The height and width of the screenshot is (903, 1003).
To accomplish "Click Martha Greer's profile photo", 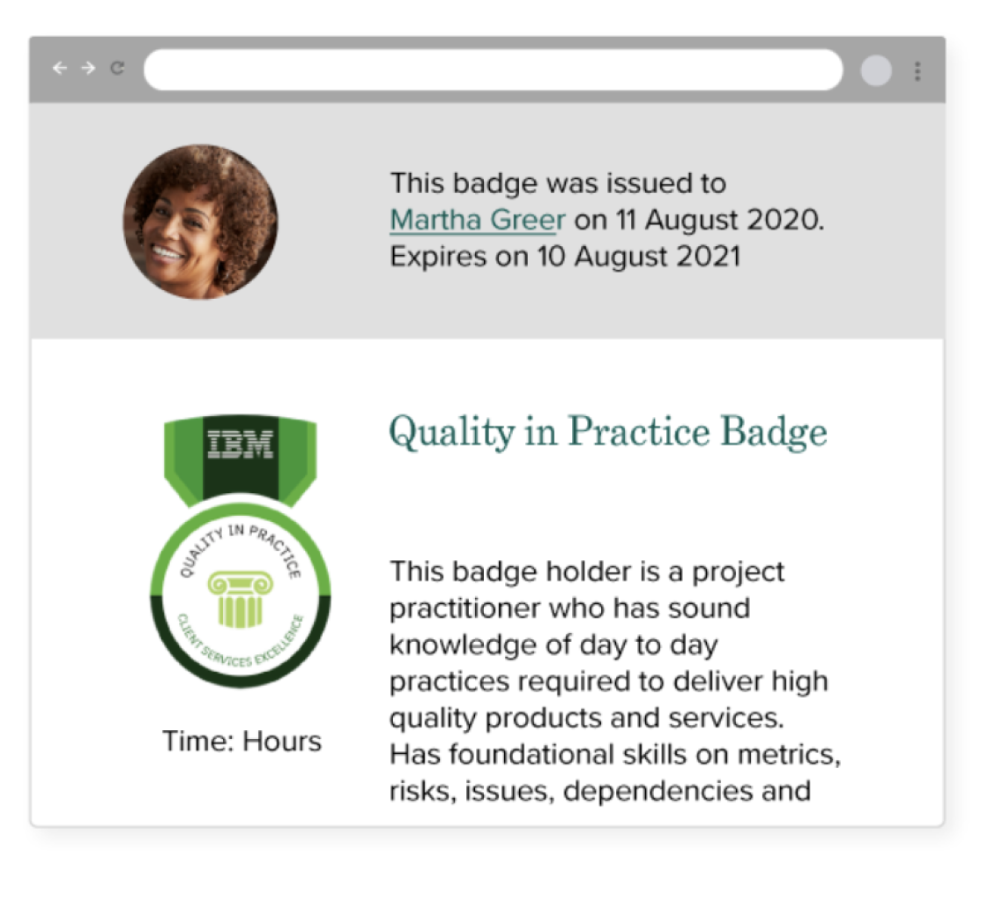I will pos(200,221).
